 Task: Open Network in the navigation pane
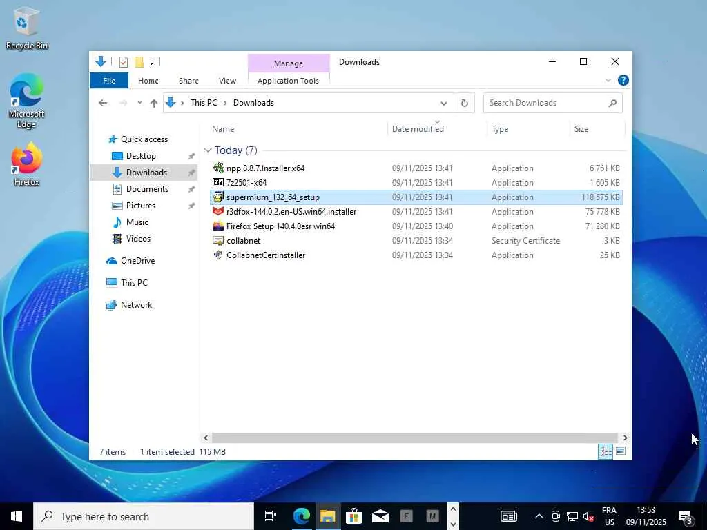point(136,304)
